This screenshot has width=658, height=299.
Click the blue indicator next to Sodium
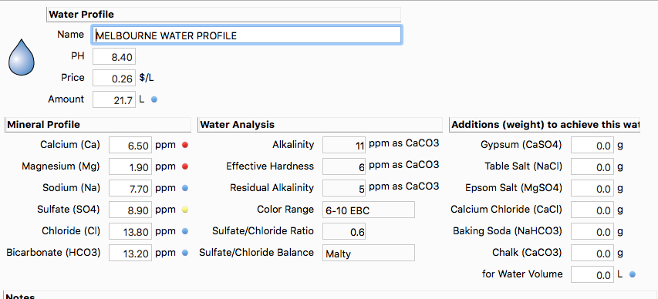[184, 188]
